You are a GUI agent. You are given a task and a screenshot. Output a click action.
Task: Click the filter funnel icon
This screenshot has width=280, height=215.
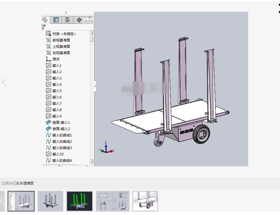point(43,27)
